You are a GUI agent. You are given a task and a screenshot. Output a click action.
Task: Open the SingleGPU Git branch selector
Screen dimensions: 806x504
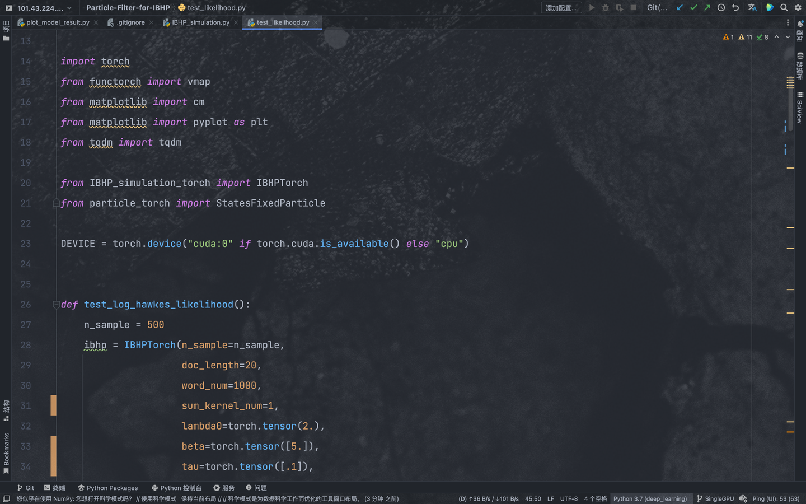click(x=715, y=498)
